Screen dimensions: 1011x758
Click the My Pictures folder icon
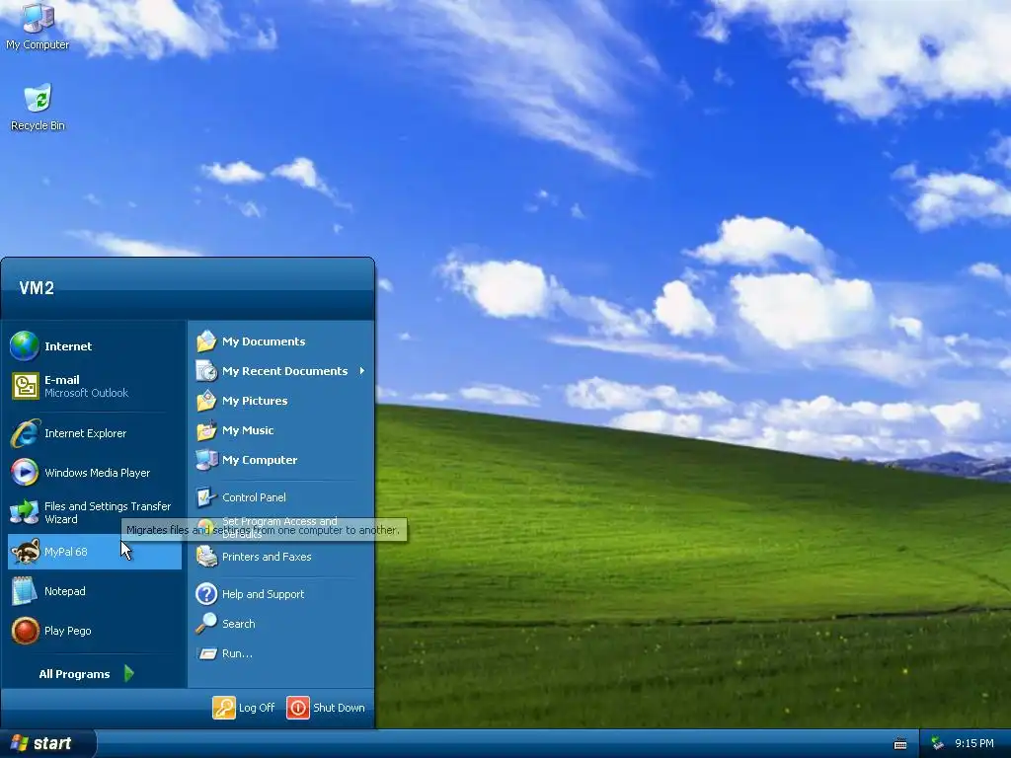(206, 401)
